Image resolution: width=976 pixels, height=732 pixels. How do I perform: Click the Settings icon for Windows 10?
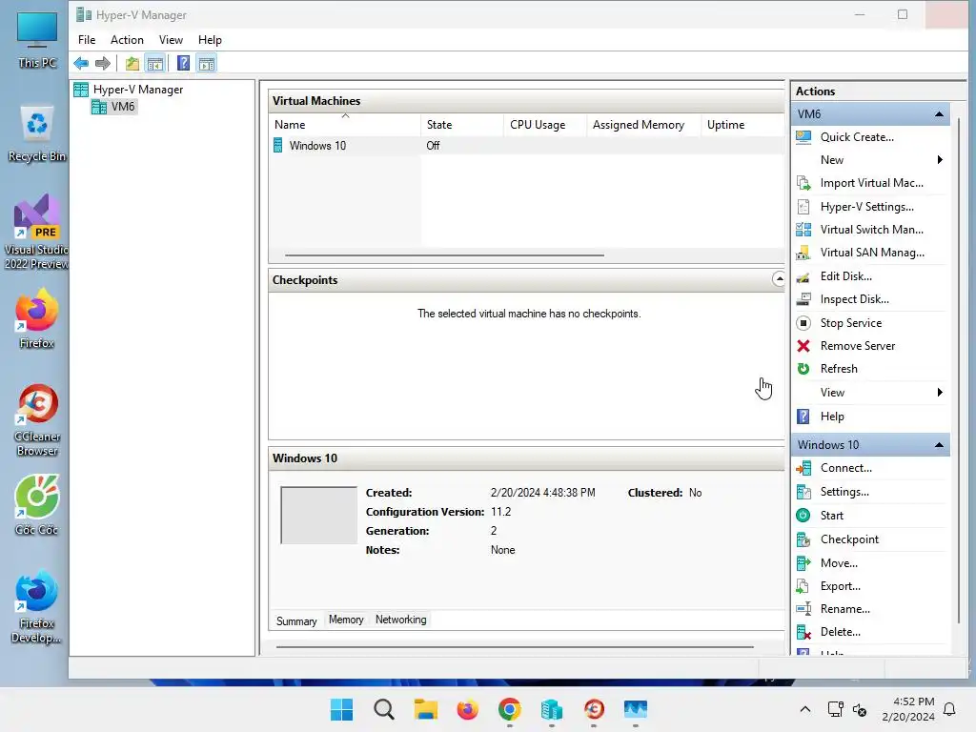803,492
